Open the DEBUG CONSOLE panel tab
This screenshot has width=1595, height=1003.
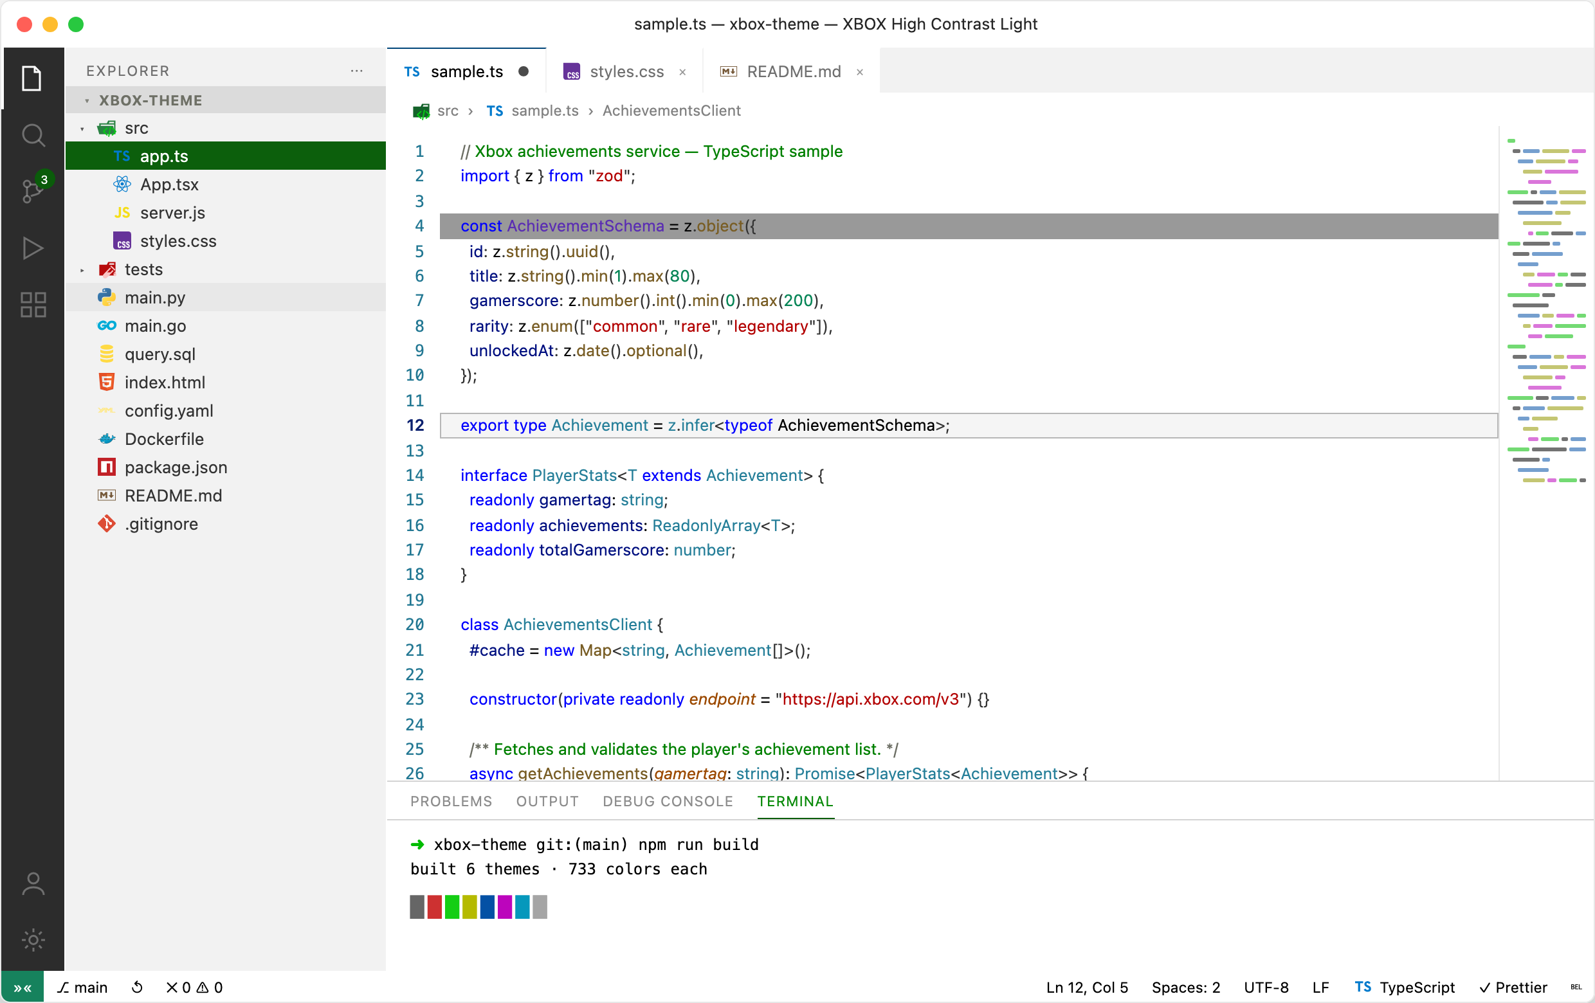pos(668,801)
